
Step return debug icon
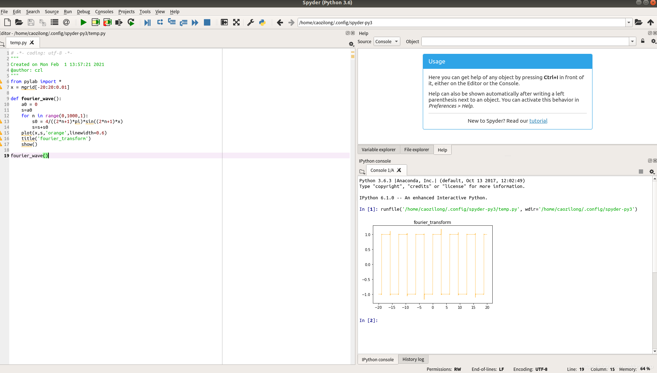[x=184, y=22]
